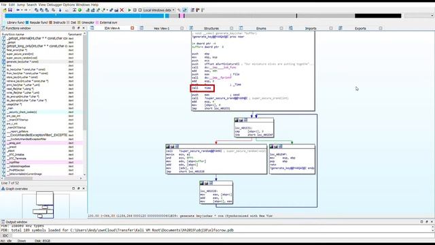The image size is (435, 245).
Task: Start the debugger with the green play icon
Action: click(129, 10)
